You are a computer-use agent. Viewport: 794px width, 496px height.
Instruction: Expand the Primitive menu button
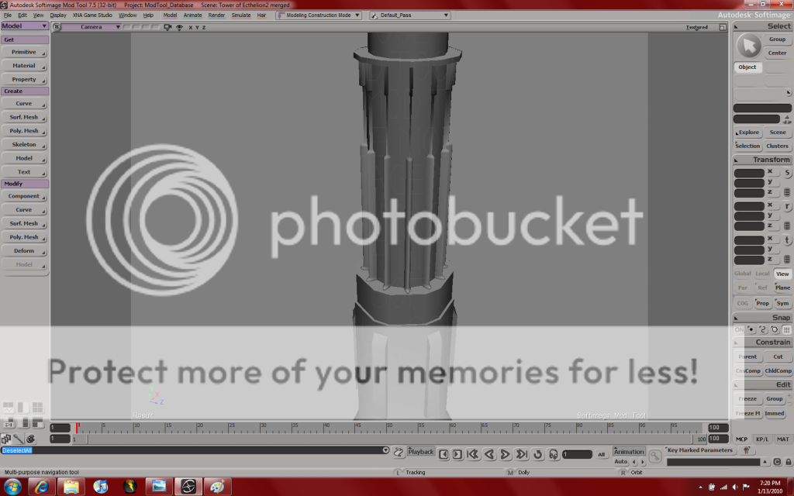pos(24,52)
